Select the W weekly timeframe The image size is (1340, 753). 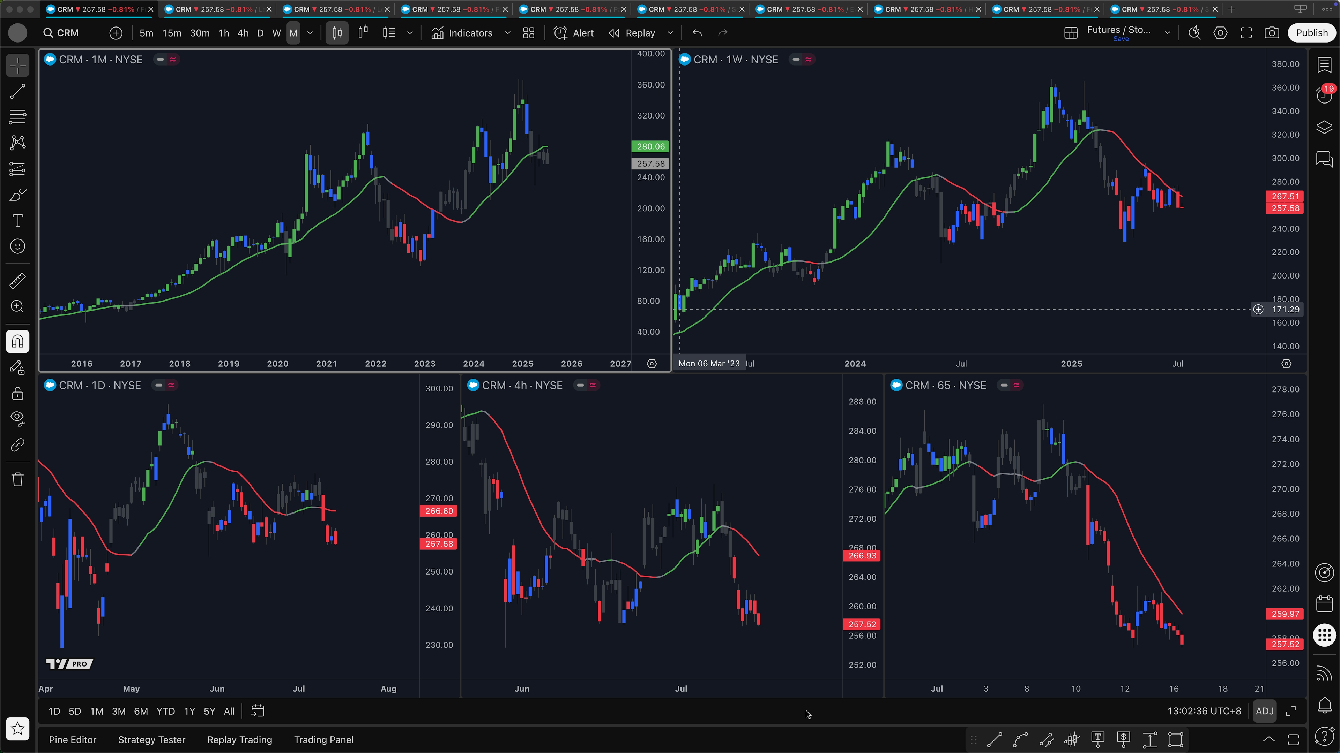[277, 33]
